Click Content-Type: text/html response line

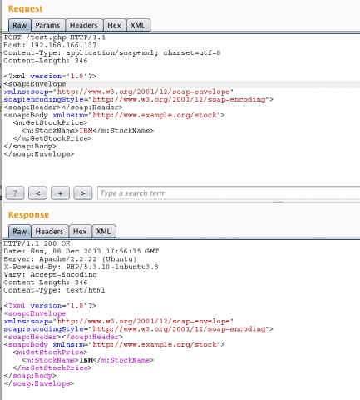click(x=54, y=290)
